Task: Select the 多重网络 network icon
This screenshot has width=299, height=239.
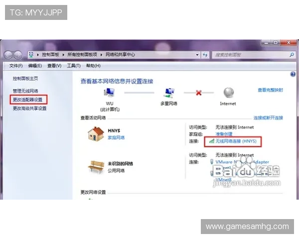Action: tap(169, 93)
